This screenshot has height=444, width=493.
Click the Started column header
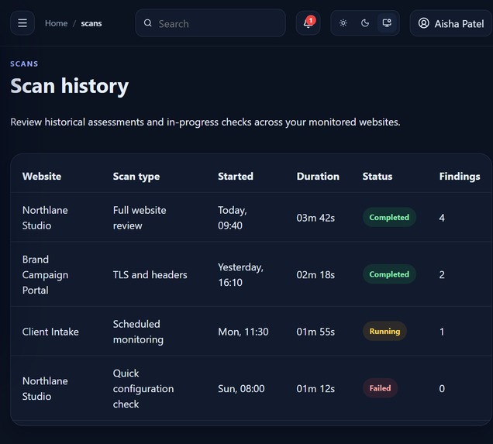[236, 176]
